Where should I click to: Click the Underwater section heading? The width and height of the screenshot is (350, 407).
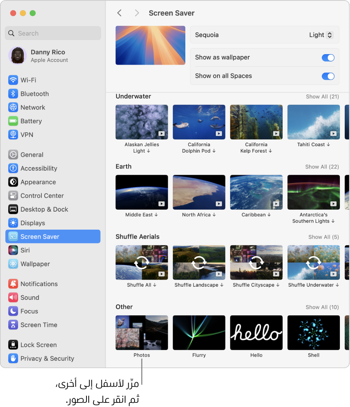coord(133,96)
